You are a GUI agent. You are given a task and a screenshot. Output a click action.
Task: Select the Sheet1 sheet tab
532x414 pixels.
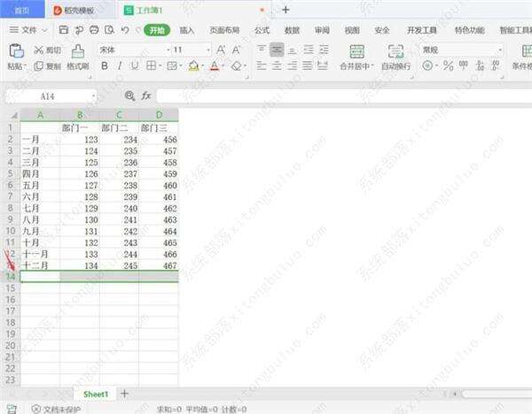click(x=96, y=394)
